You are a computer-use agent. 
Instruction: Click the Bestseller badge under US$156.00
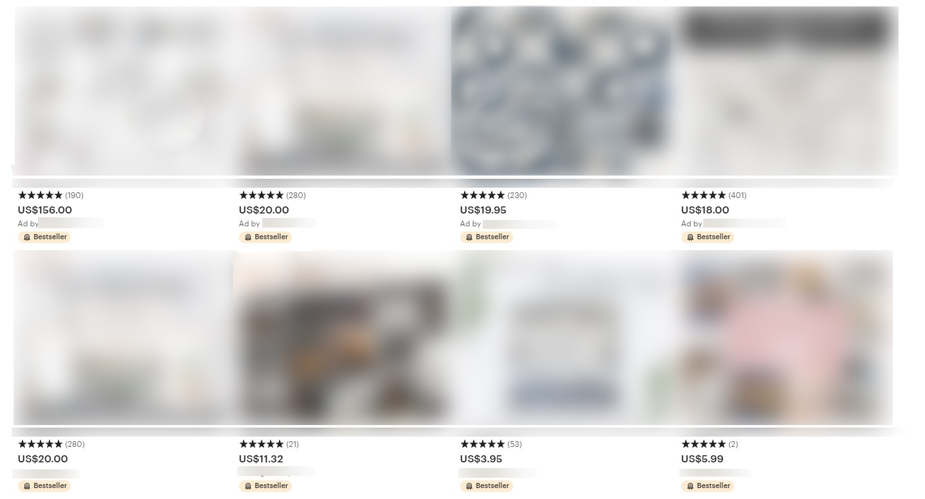coord(44,237)
